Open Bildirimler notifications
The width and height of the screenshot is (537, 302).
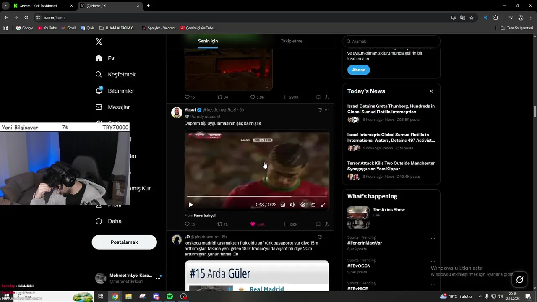click(115, 91)
